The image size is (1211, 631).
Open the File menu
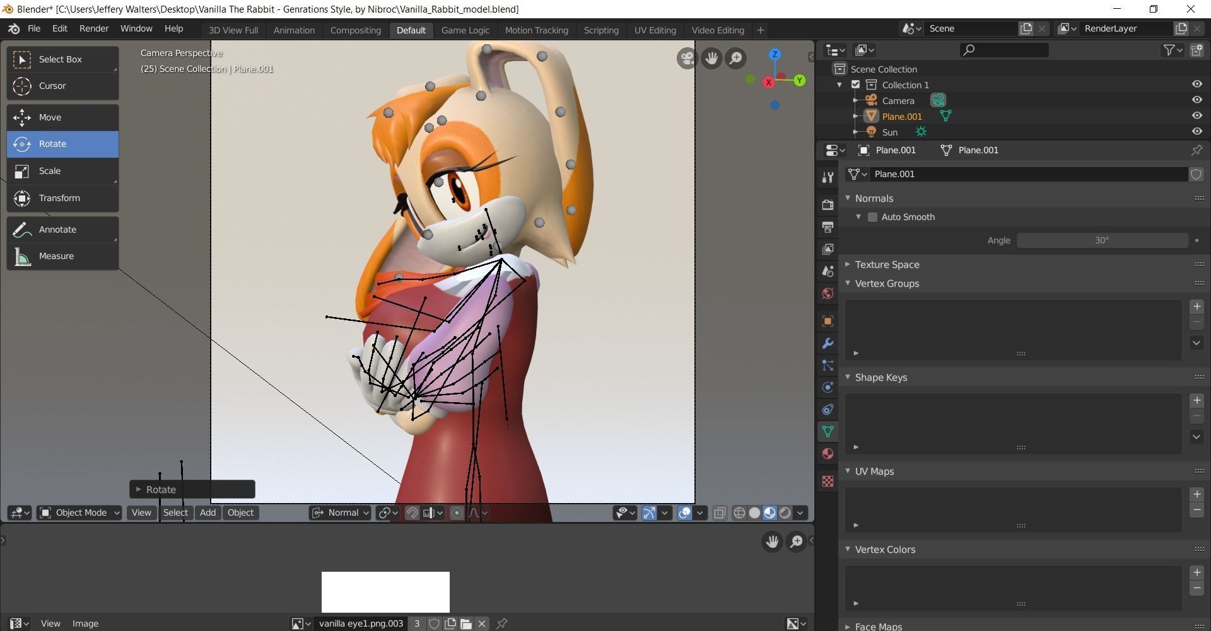point(34,29)
